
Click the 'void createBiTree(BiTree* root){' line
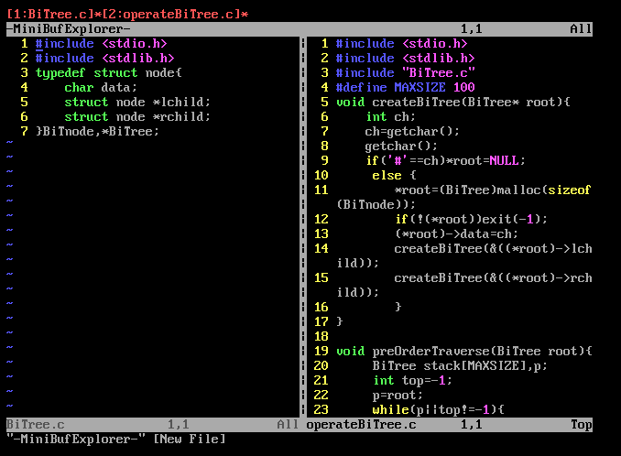pos(453,103)
